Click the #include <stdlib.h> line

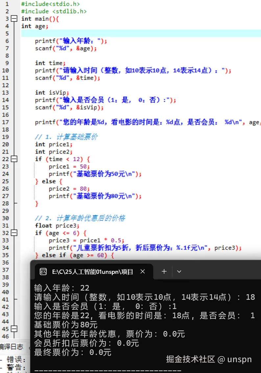54,11
